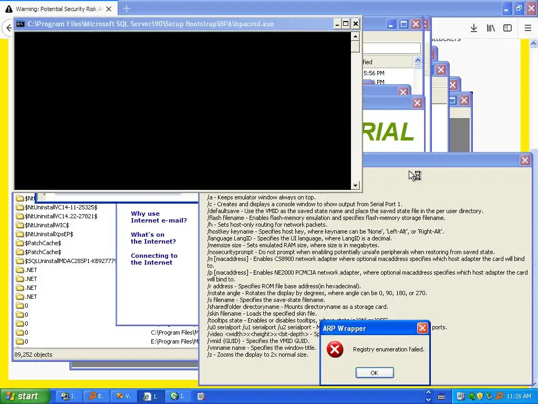The height and width of the screenshot is (404, 538).
Task: Click the console scrollbar down arrow
Action: [x=355, y=185]
